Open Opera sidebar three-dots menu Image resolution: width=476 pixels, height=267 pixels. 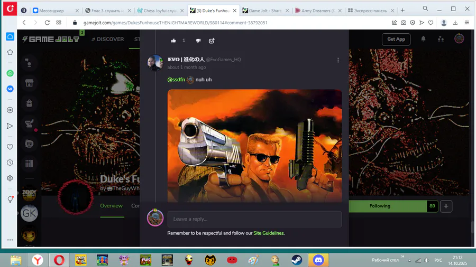point(10,240)
